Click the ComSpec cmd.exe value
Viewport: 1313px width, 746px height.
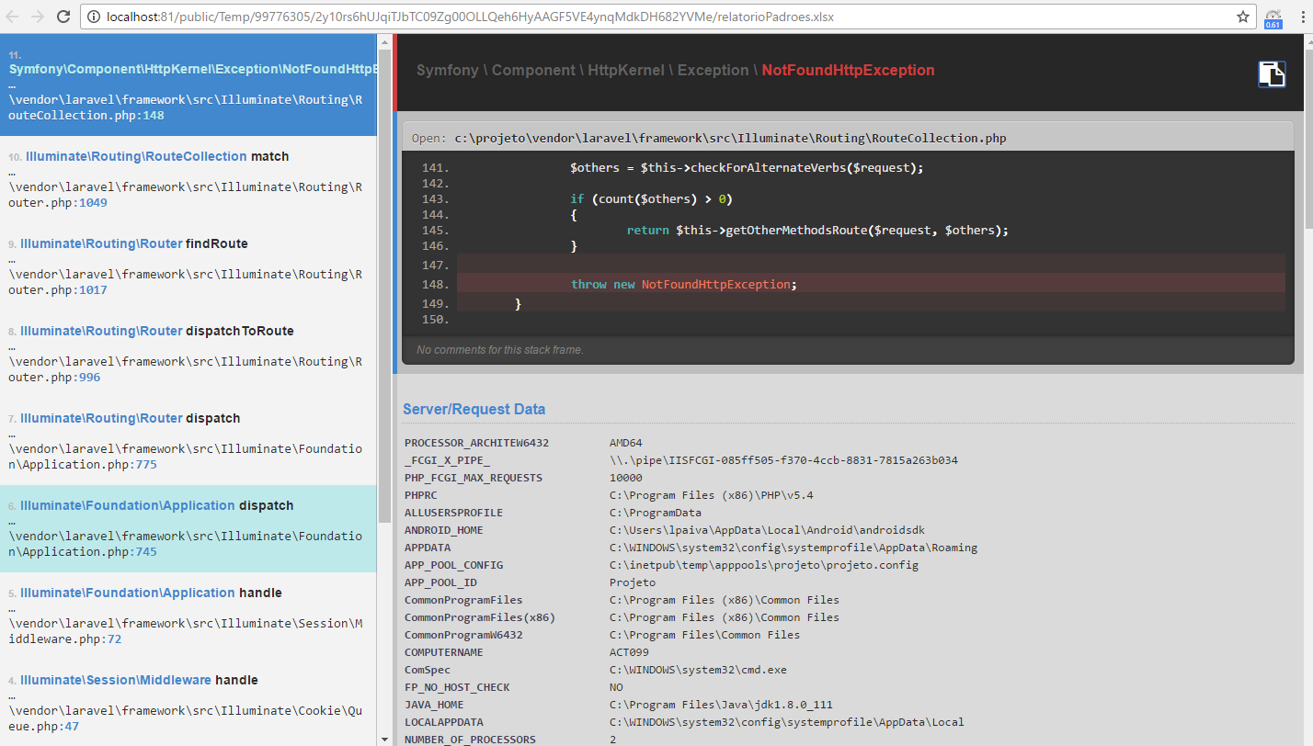click(698, 670)
